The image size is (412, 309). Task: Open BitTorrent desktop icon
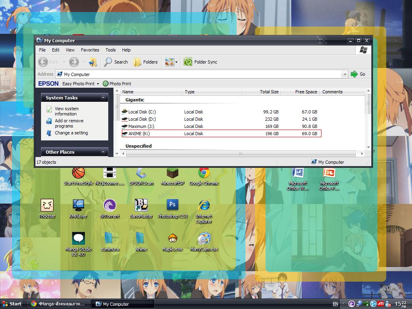(x=110, y=209)
